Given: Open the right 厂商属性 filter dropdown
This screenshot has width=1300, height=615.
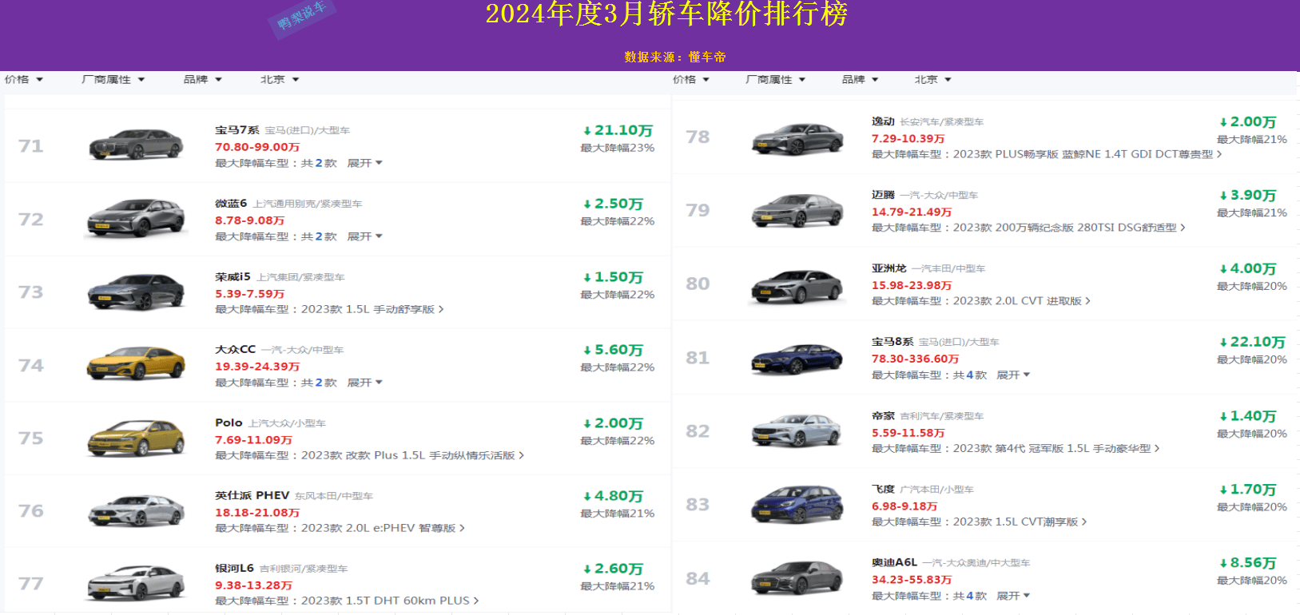Looking at the screenshot, I should pyautogui.click(x=775, y=80).
